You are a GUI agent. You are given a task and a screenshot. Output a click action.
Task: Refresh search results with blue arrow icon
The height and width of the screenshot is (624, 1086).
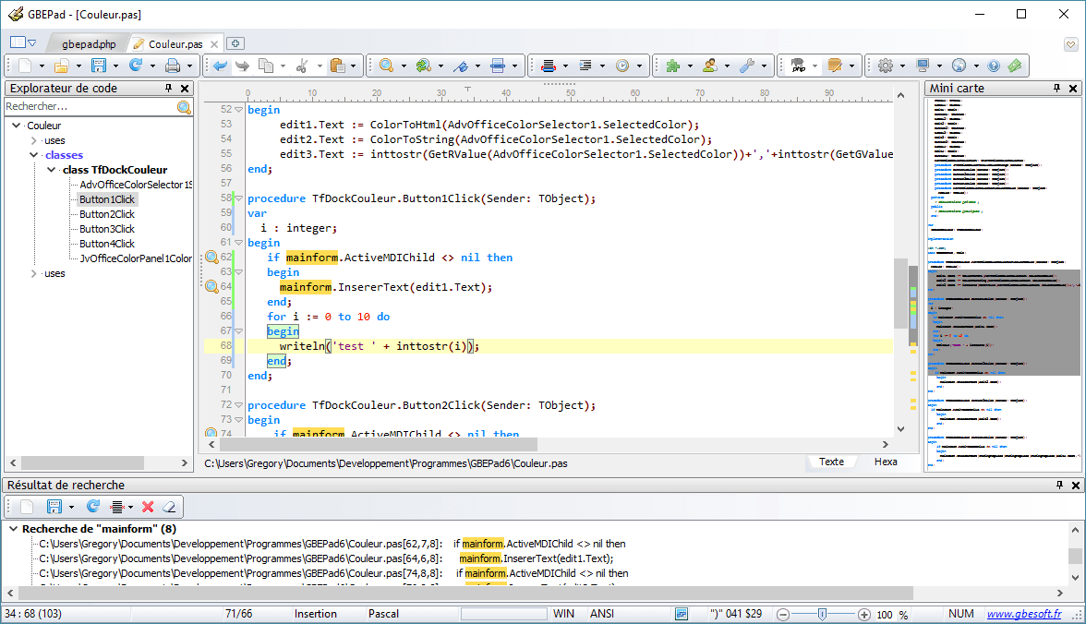pos(92,507)
